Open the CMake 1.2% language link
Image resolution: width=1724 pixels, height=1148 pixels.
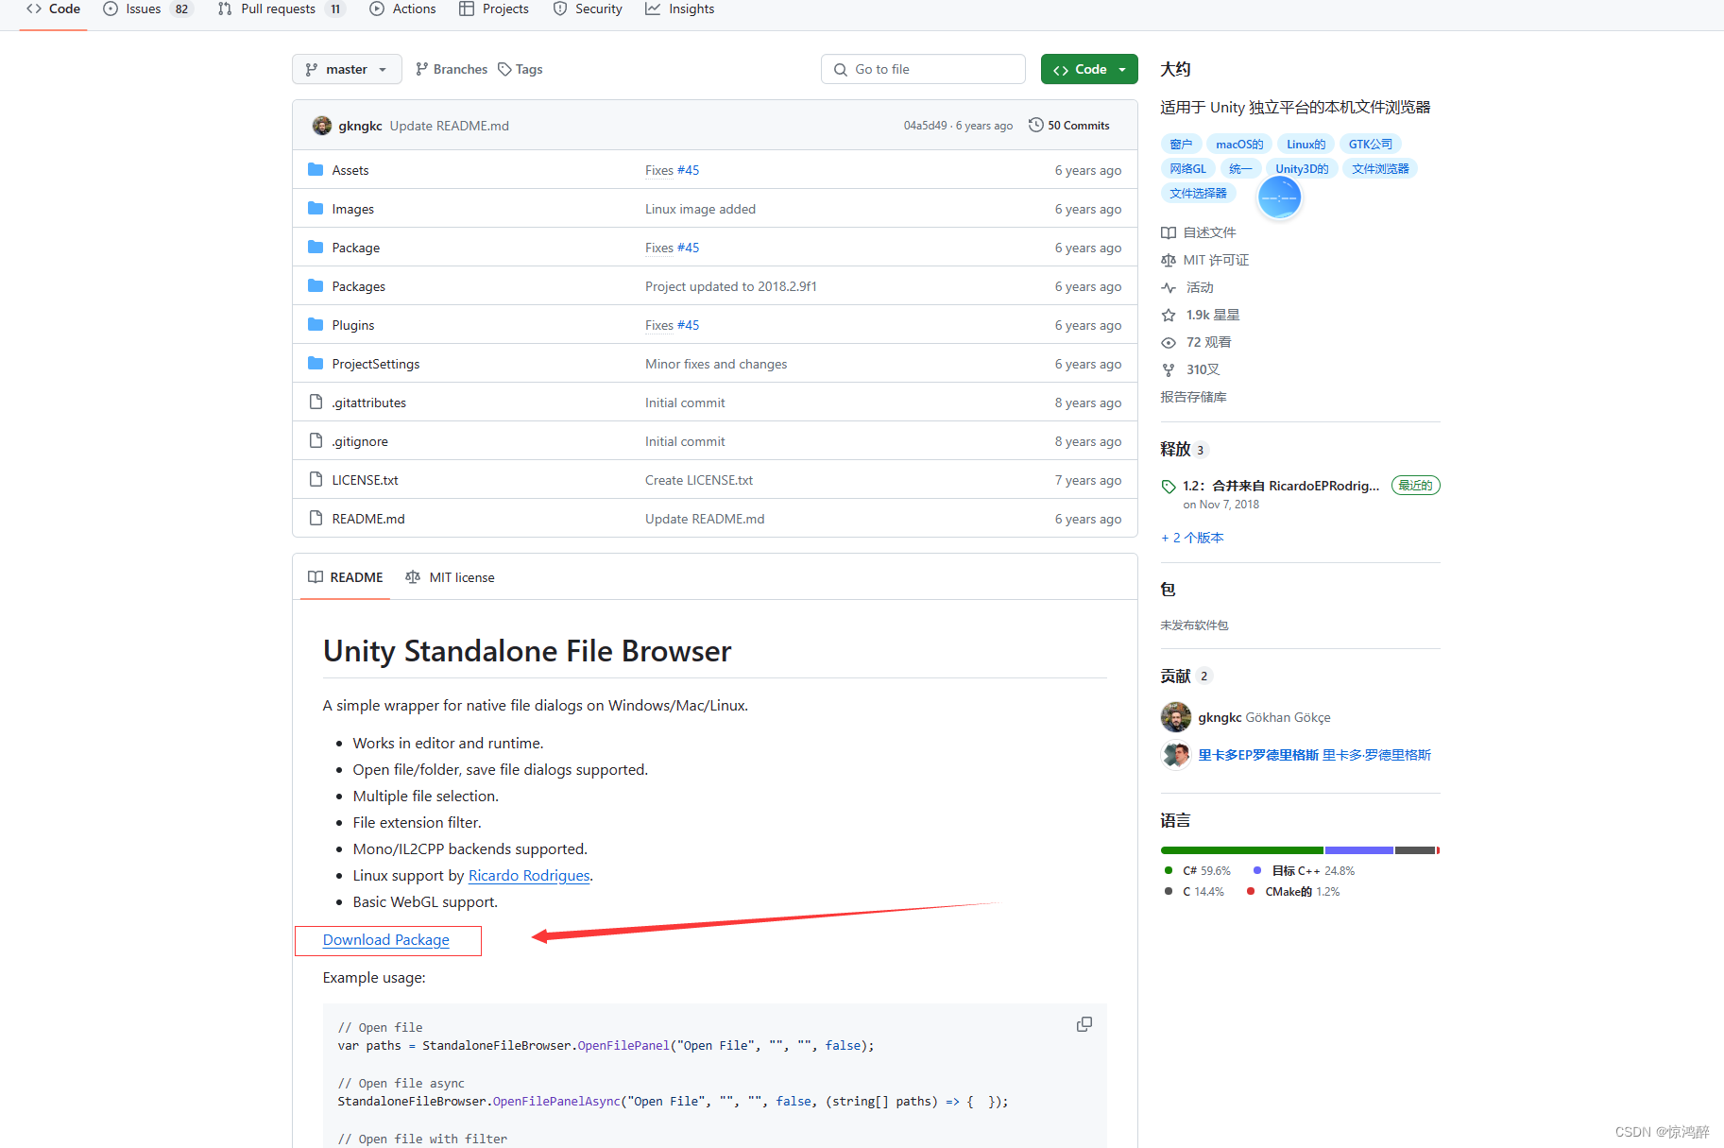(1293, 892)
